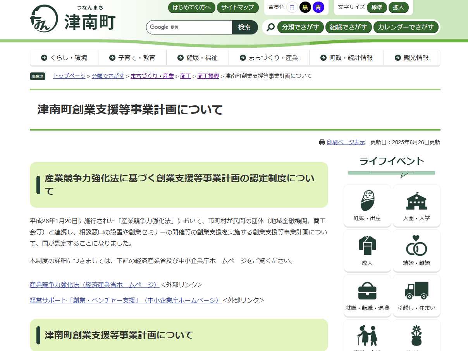Image resolution: width=468 pixels, height=351 pixels.
Task: Open the elderly couple life event icon
Action: coord(367,336)
